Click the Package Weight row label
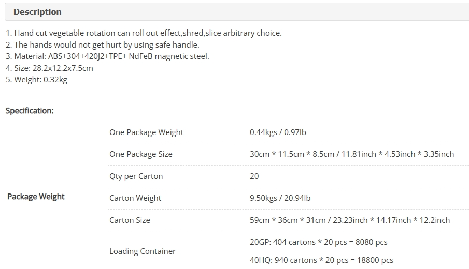The height and width of the screenshot is (269, 469). pos(36,197)
